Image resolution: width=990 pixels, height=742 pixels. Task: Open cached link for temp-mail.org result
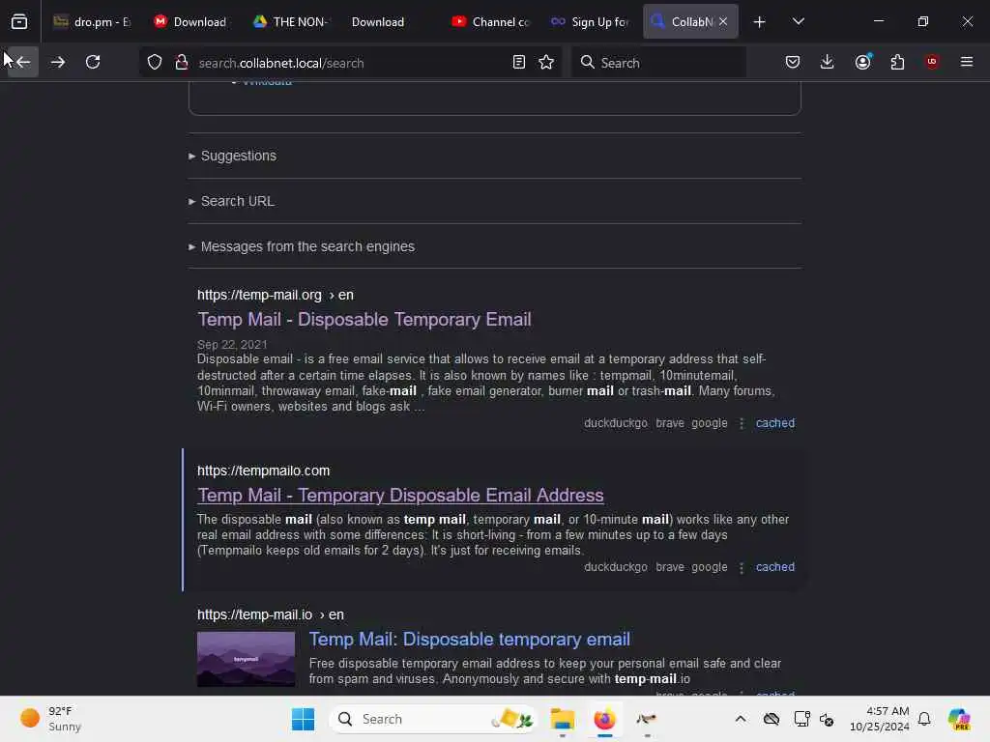774,423
